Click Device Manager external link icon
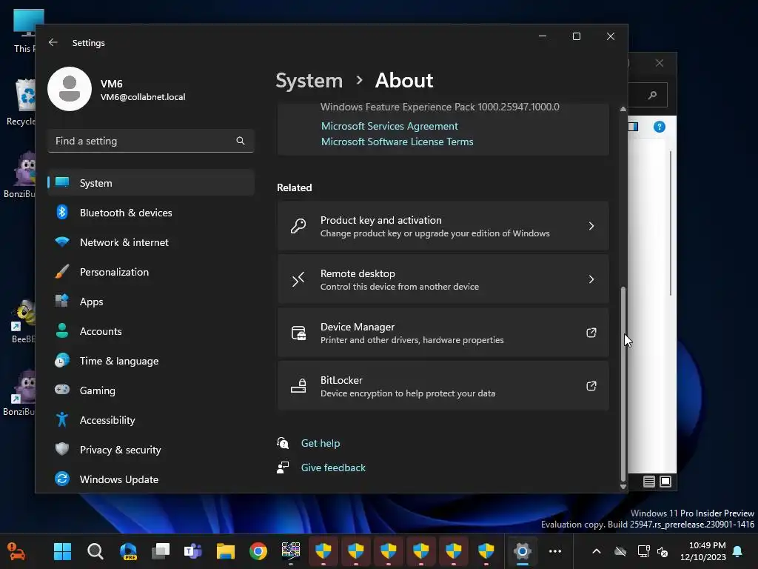The width and height of the screenshot is (758, 569). (x=591, y=333)
